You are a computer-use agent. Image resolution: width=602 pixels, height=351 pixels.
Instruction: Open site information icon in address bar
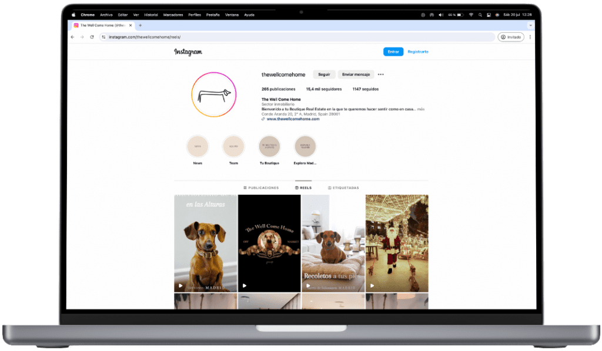(103, 37)
